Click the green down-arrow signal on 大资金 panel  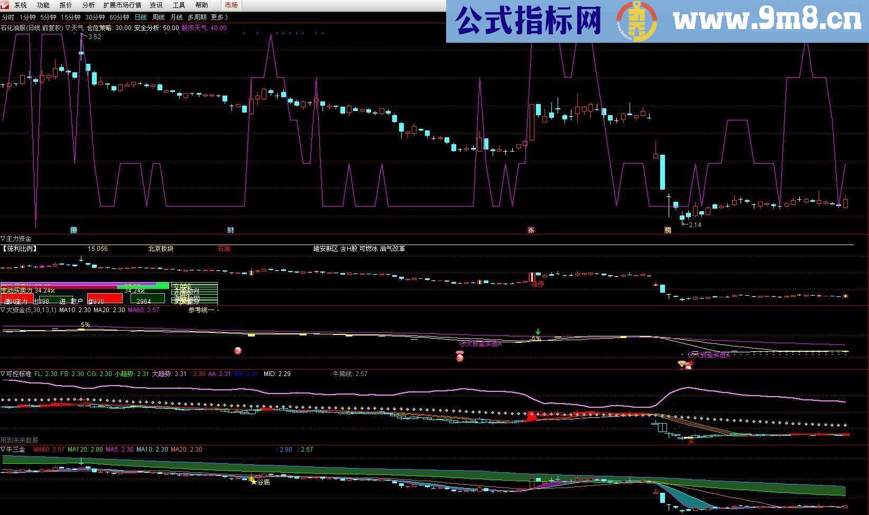click(538, 331)
